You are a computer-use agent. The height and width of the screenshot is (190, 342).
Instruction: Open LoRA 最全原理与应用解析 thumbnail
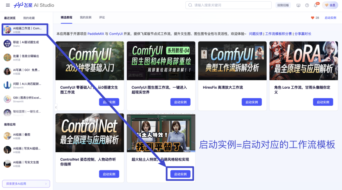pyautogui.click(x=304, y=61)
